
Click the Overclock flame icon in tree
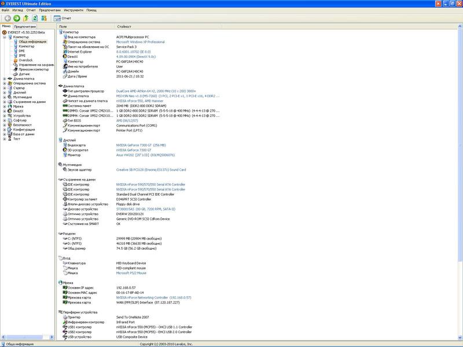pyautogui.click(x=16, y=60)
